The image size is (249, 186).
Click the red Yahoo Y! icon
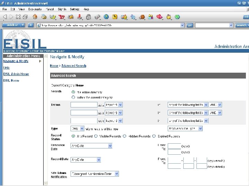(x=62, y=17)
